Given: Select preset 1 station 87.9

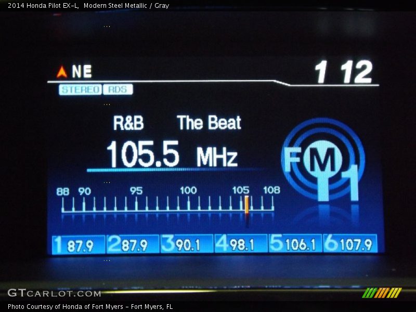Looking at the screenshot, I should click(x=79, y=244).
